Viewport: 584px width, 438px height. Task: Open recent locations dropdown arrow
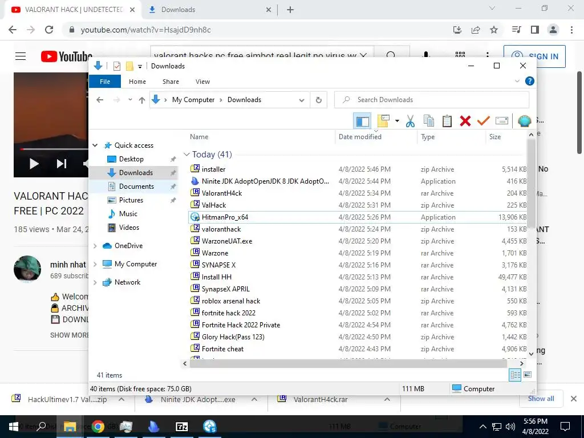tap(130, 100)
